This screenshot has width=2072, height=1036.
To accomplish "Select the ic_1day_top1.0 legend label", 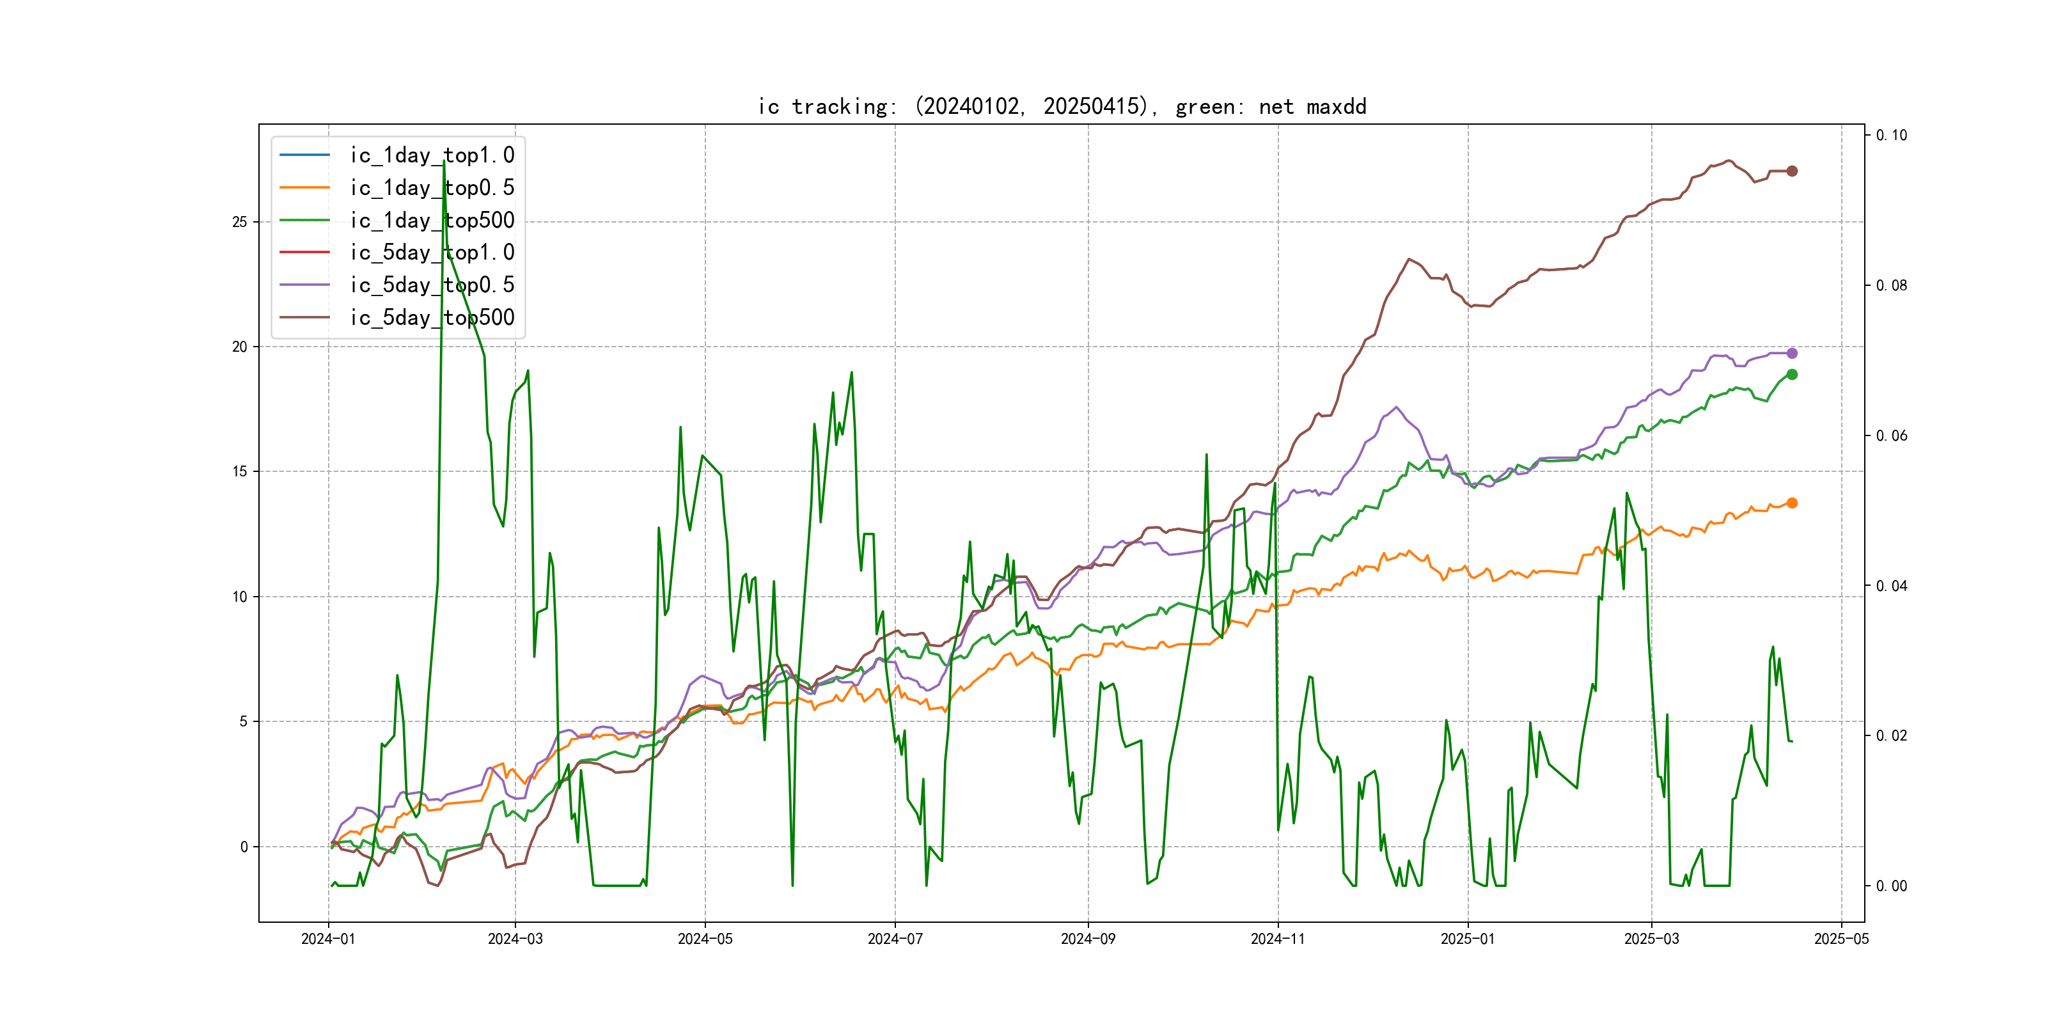I will pyautogui.click(x=432, y=155).
